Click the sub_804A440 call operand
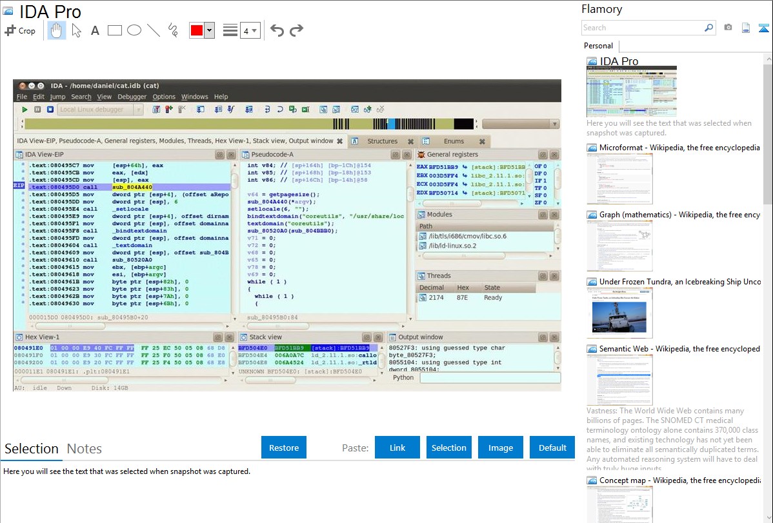 point(132,187)
